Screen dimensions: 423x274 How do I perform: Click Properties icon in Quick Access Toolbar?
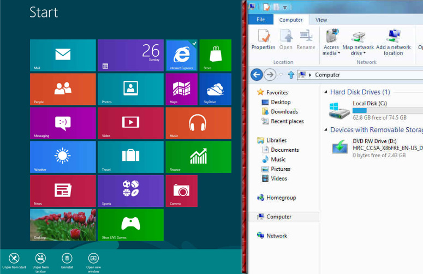point(266,7)
